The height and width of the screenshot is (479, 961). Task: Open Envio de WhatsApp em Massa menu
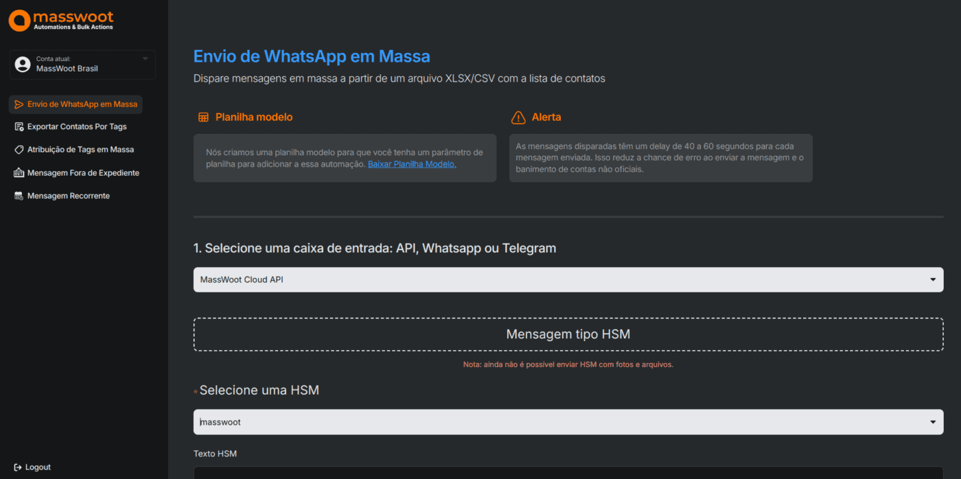82,104
